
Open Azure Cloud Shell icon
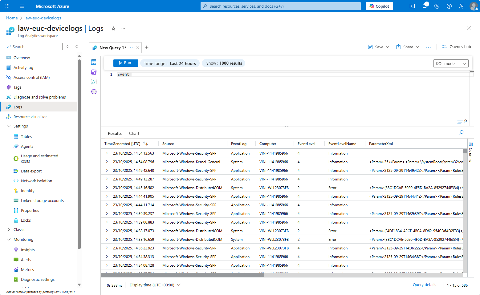412,6
